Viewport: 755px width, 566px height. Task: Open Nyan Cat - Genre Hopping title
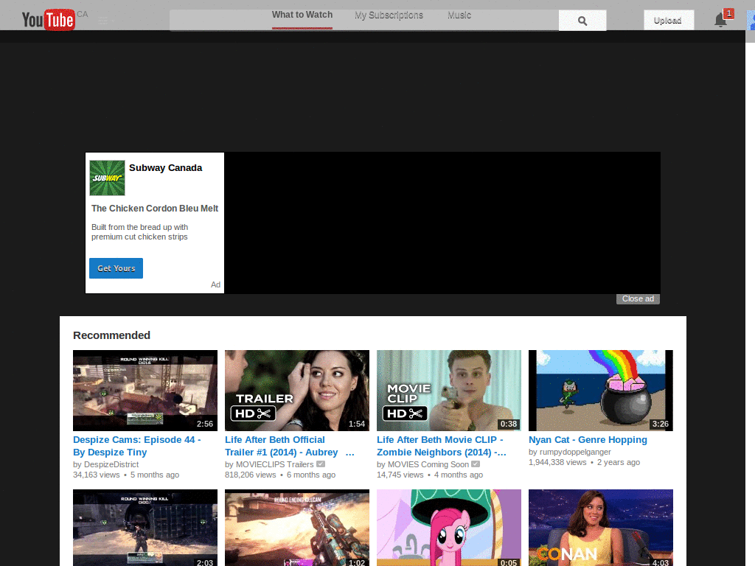tap(588, 440)
